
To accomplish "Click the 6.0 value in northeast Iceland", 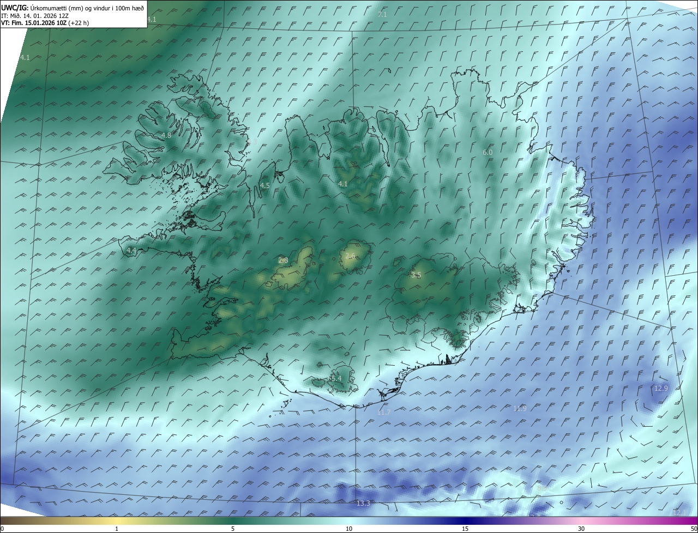I will tap(488, 153).
